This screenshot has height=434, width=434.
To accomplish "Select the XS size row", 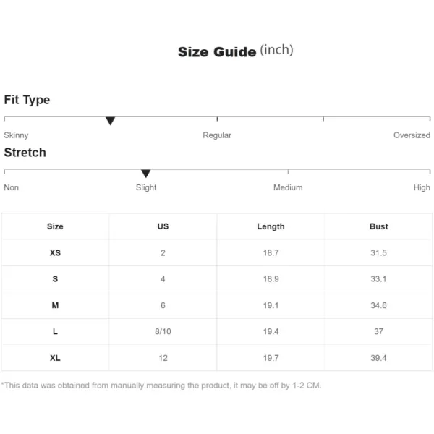I will coord(217,252).
